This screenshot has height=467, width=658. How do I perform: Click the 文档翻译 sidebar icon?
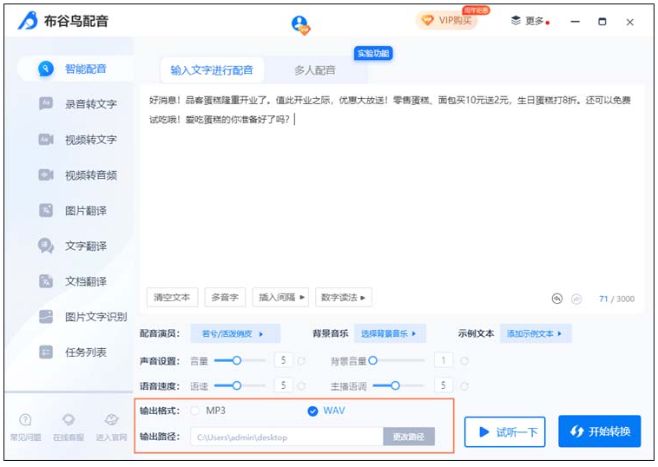pyautogui.click(x=46, y=281)
